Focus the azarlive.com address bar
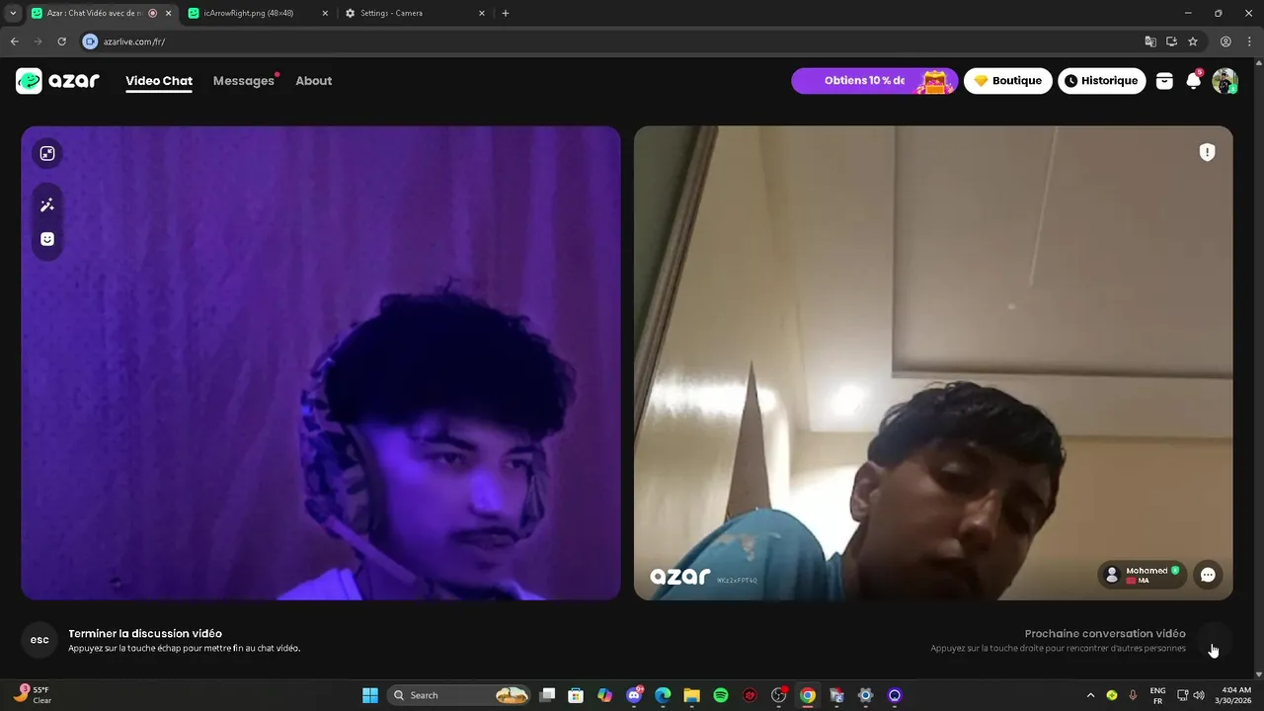 (612, 41)
